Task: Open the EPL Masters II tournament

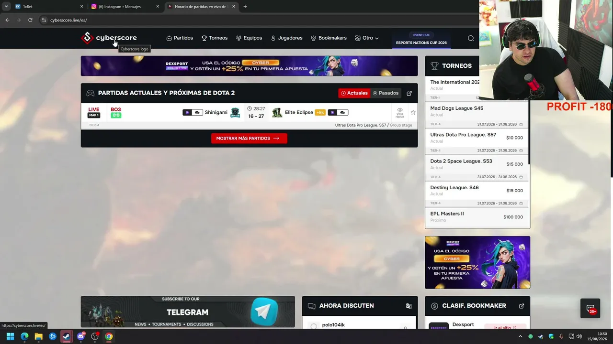Action: pos(477,217)
